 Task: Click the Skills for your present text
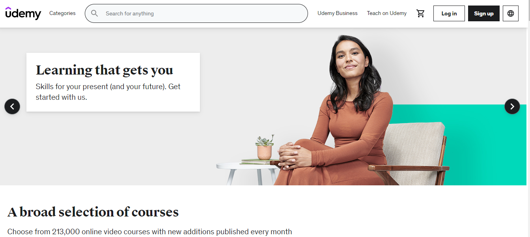(x=108, y=92)
